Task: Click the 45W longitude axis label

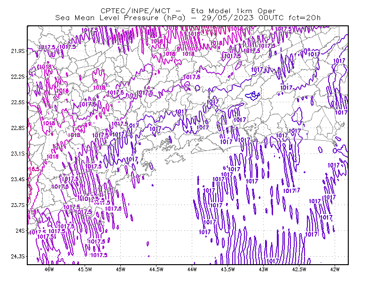Action: [121, 269]
